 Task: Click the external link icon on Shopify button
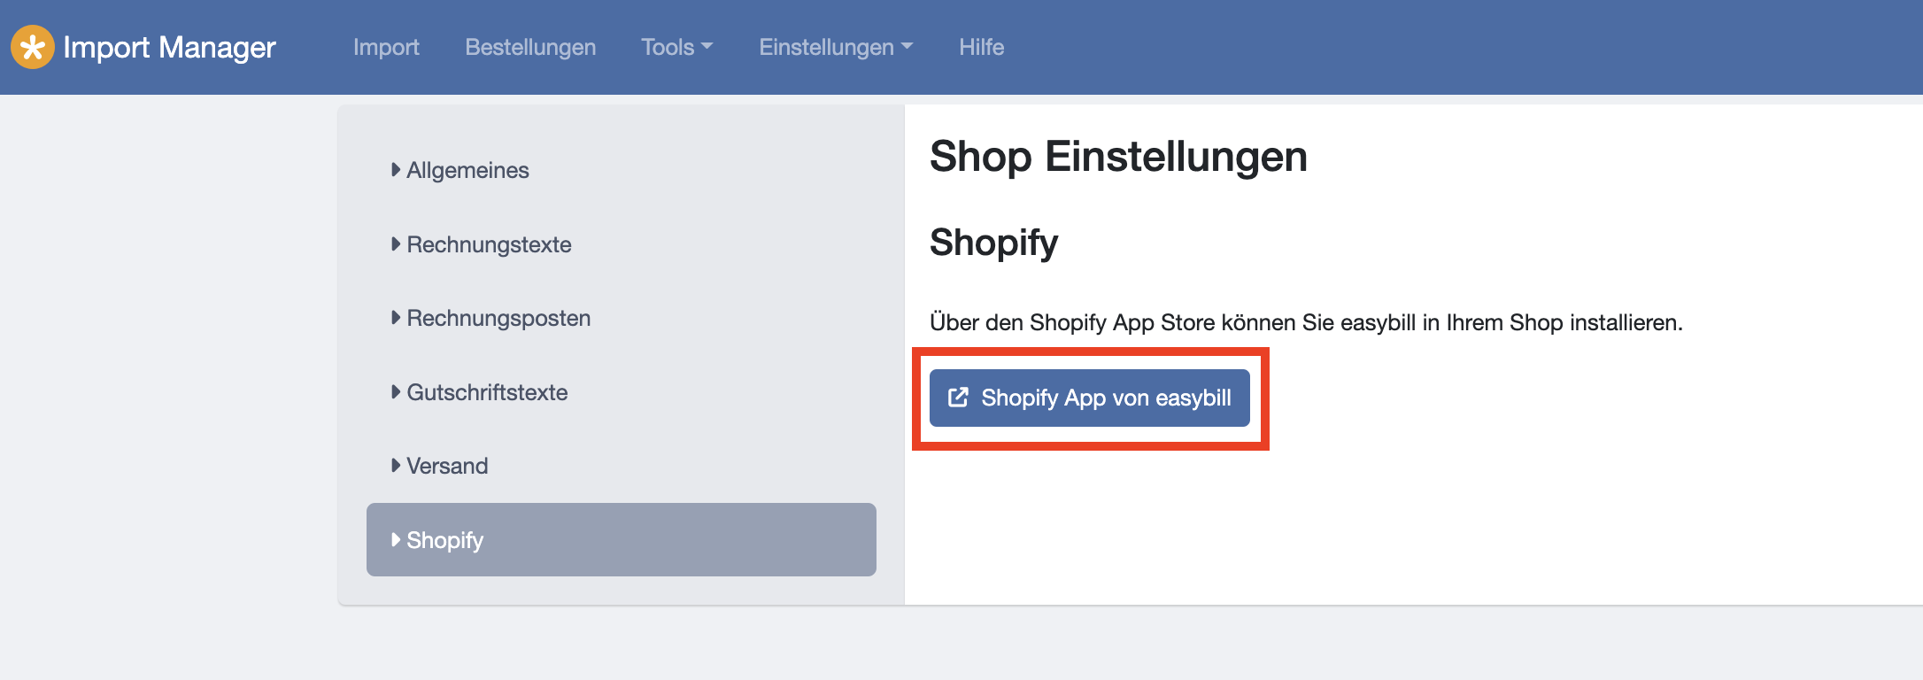pos(958,398)
